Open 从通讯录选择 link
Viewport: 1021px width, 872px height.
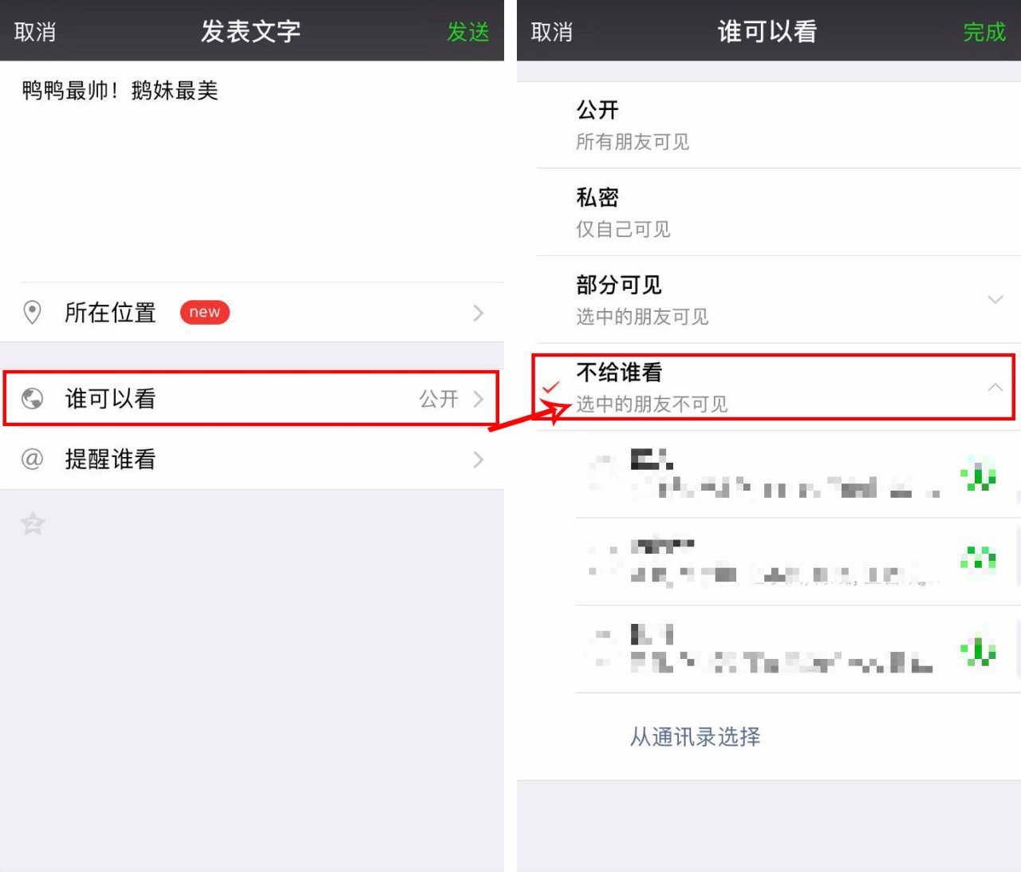[696, 736]
